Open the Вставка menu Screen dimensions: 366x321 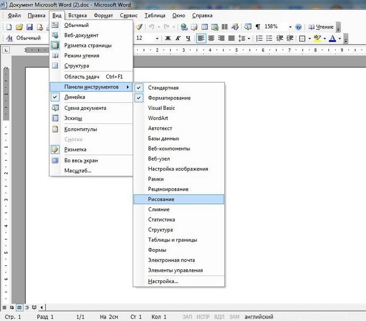[x=78, y=15]
